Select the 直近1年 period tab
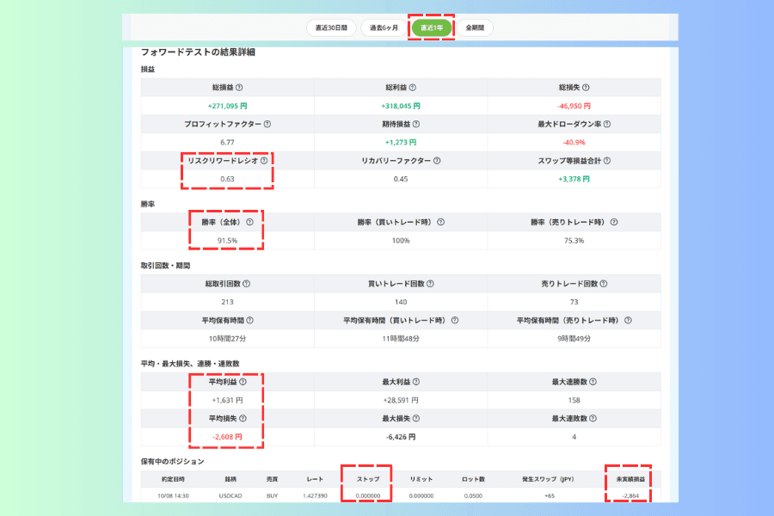Image resolution: width=774 pixels, height=516 pixels. tap(432, 28)
